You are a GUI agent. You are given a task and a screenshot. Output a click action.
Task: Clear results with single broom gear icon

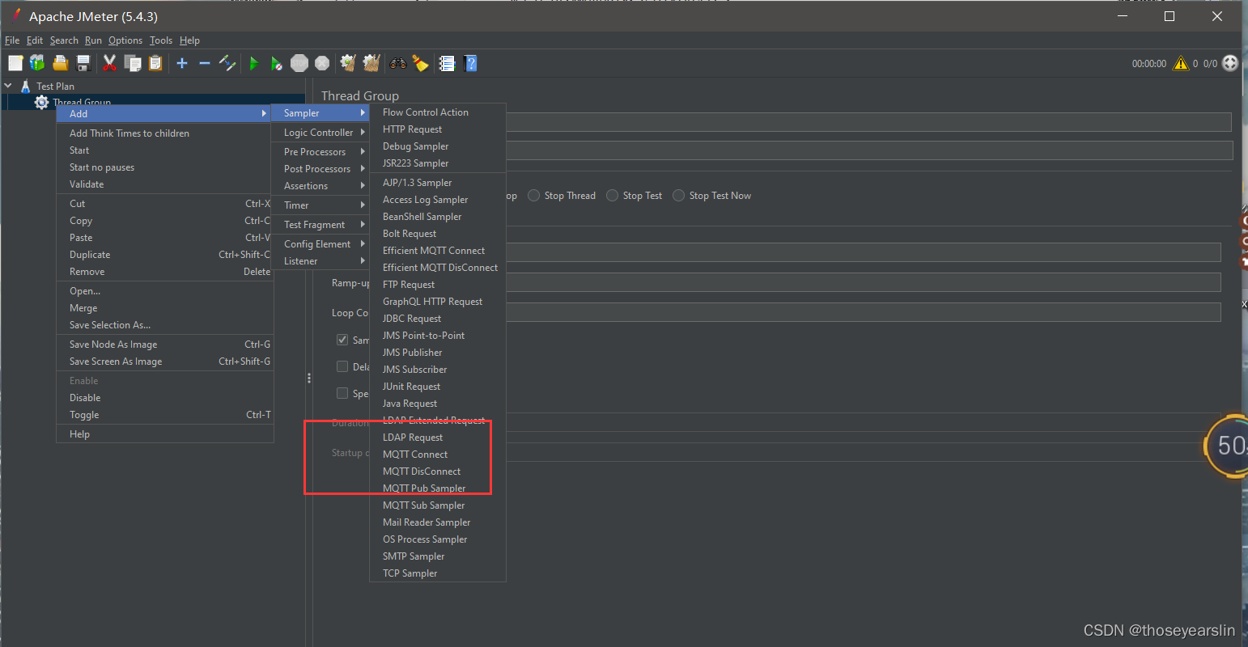348,63
